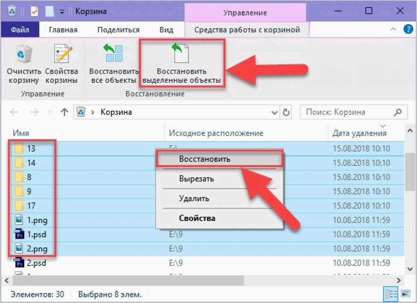417x303 pixels.
Task: Switch to the Вид tab
Action: point(166,30)
